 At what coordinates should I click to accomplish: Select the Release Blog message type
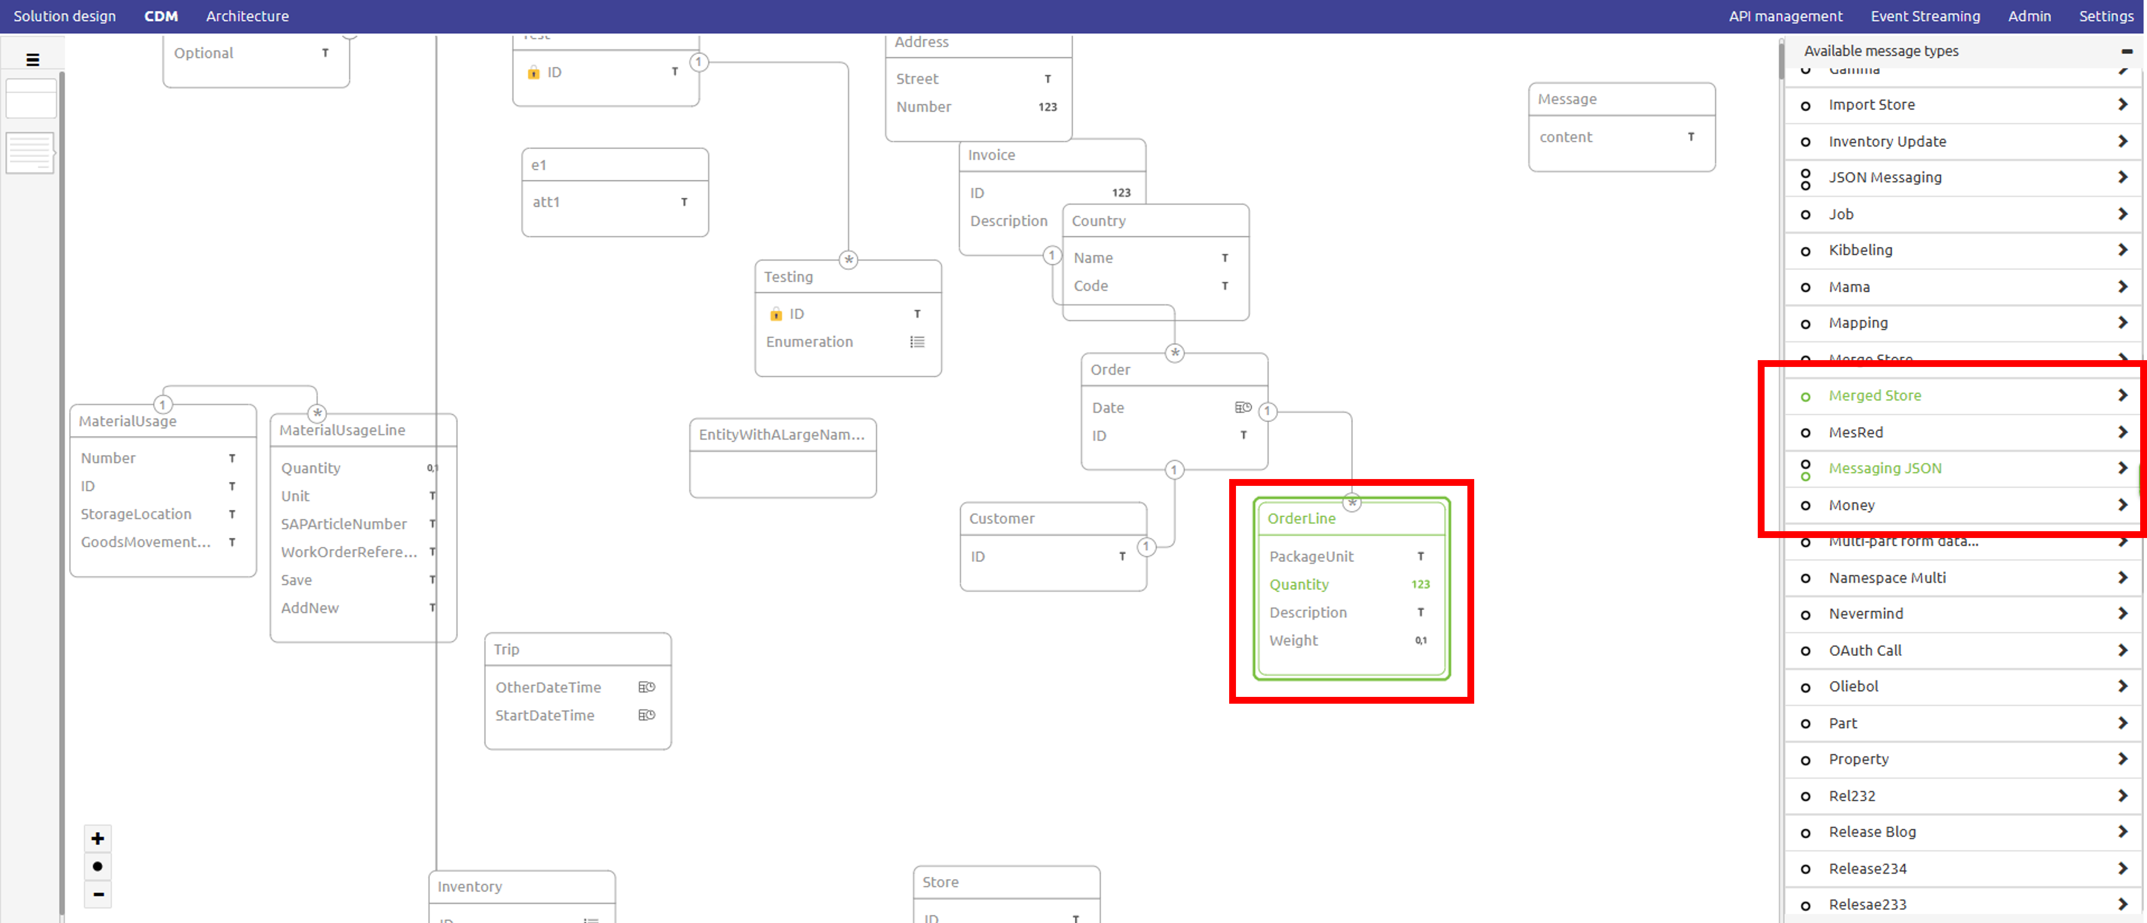(1872, 832)
